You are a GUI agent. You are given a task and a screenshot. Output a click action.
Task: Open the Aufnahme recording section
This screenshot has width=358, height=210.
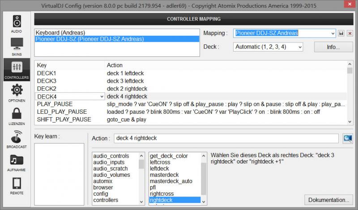click(x=17, y=162)
